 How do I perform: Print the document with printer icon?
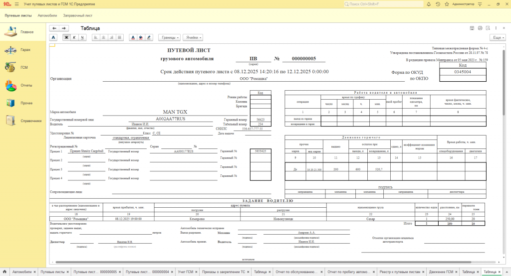coord(480,28)
